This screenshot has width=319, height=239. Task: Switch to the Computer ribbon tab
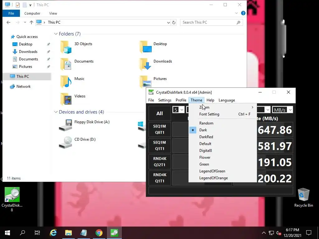pyautogui.click(x=32, y=13)
